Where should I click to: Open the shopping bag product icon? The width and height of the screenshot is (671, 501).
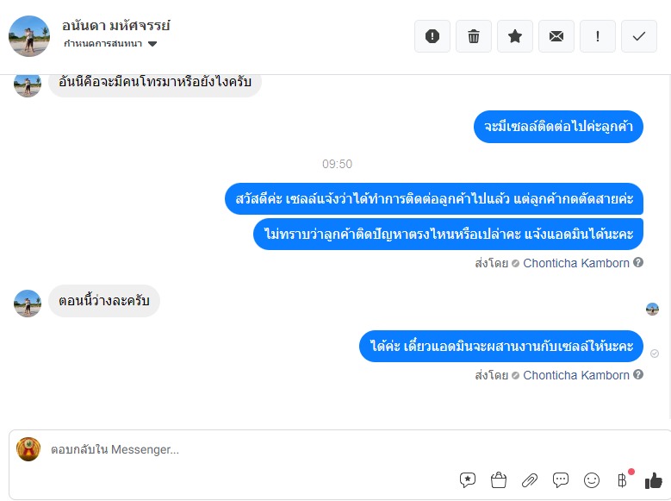(x=499, y=479)
